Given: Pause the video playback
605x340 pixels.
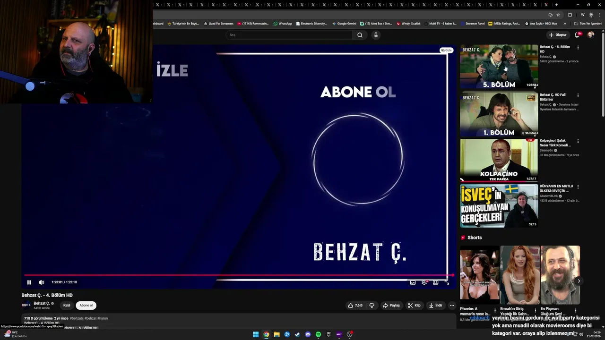Looking at the screenshot, I should [29, 282].
